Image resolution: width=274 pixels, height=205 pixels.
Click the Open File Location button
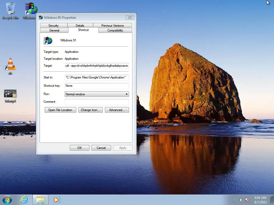click(x=60, y=110)
